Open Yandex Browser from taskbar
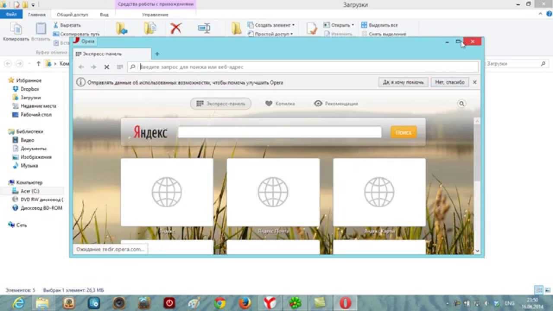This screenshot has width=553, height=311. [270, 303]
